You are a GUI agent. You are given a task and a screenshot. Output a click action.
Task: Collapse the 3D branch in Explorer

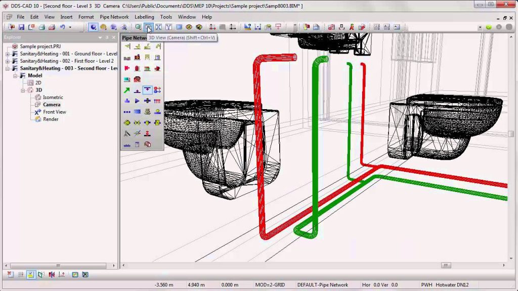[23, 89]
